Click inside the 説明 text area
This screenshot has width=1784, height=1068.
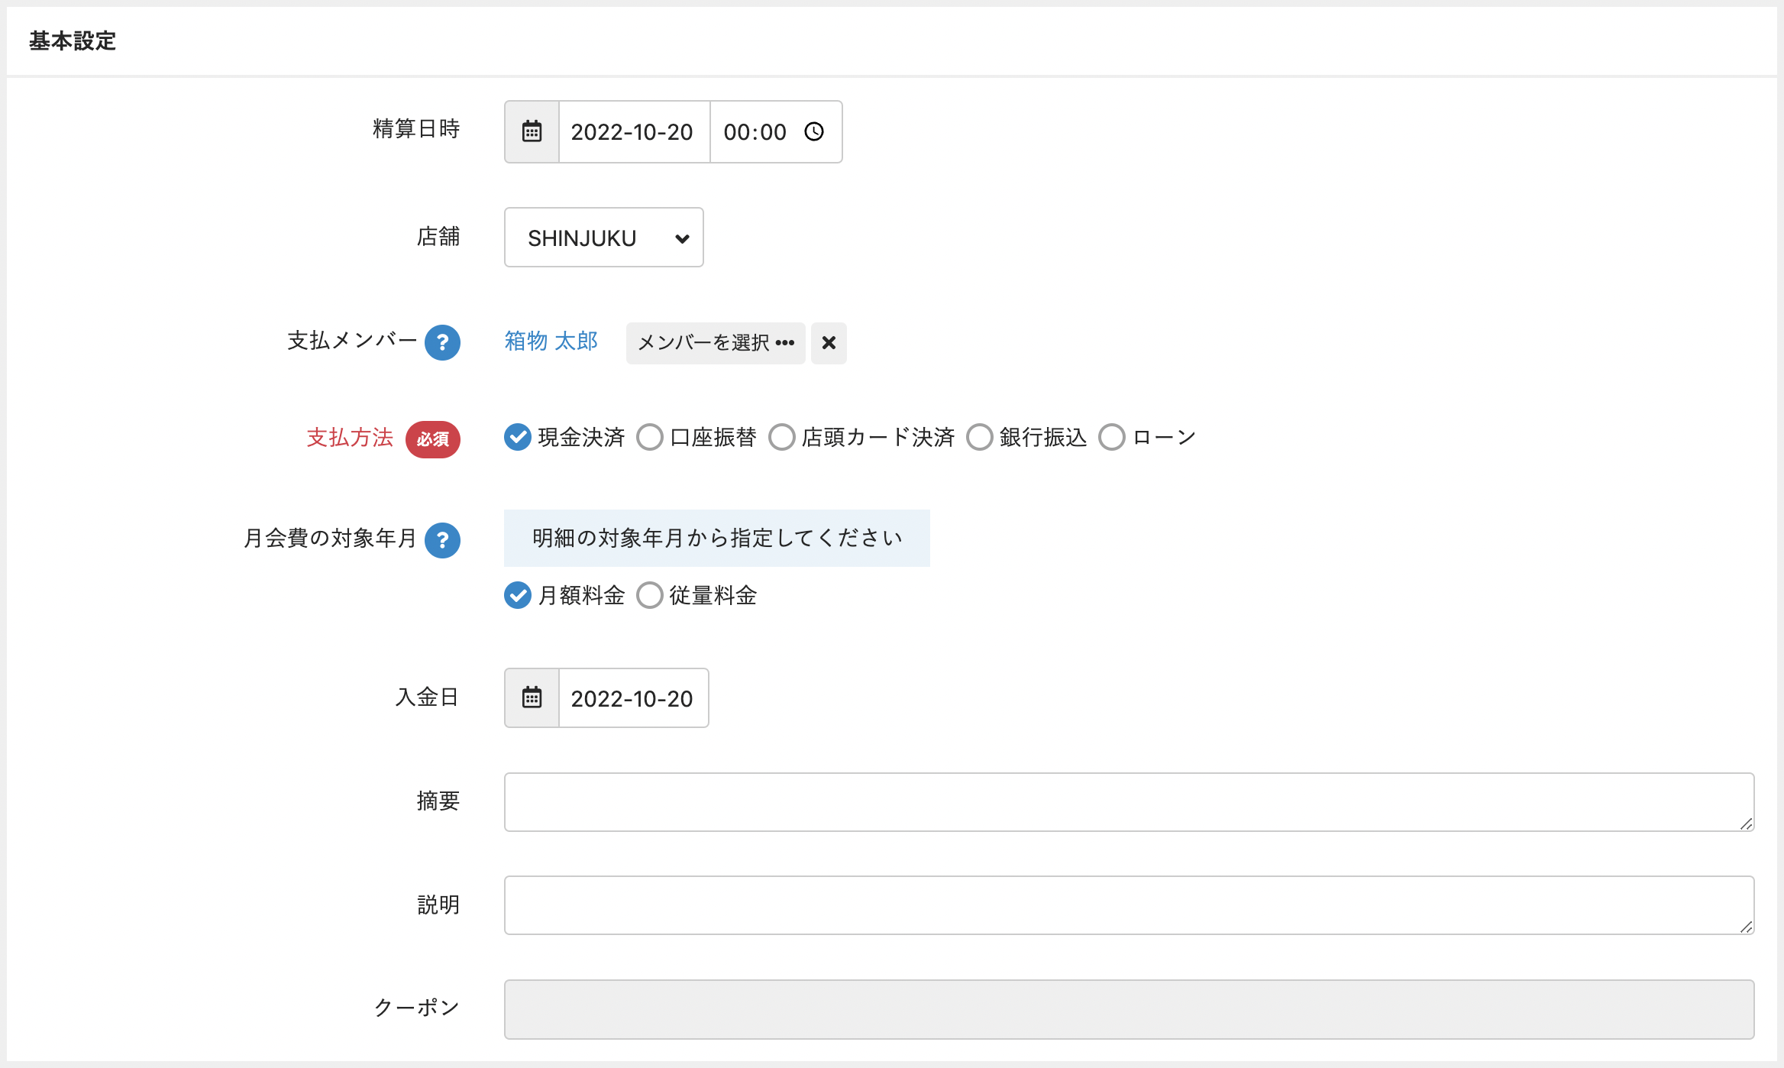(1123, 905)
